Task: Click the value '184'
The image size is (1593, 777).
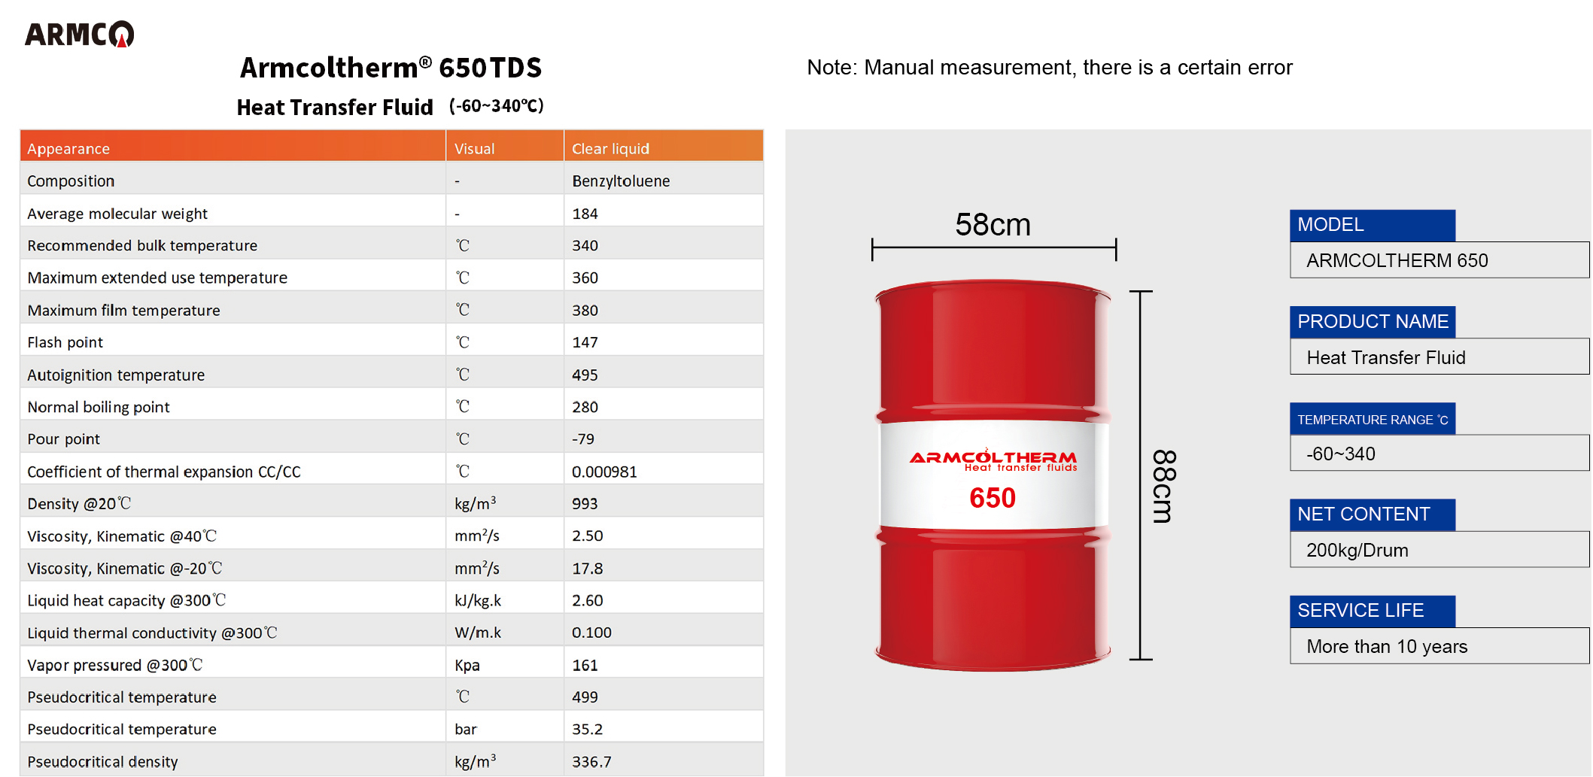Action: click(x=585, y=214)
